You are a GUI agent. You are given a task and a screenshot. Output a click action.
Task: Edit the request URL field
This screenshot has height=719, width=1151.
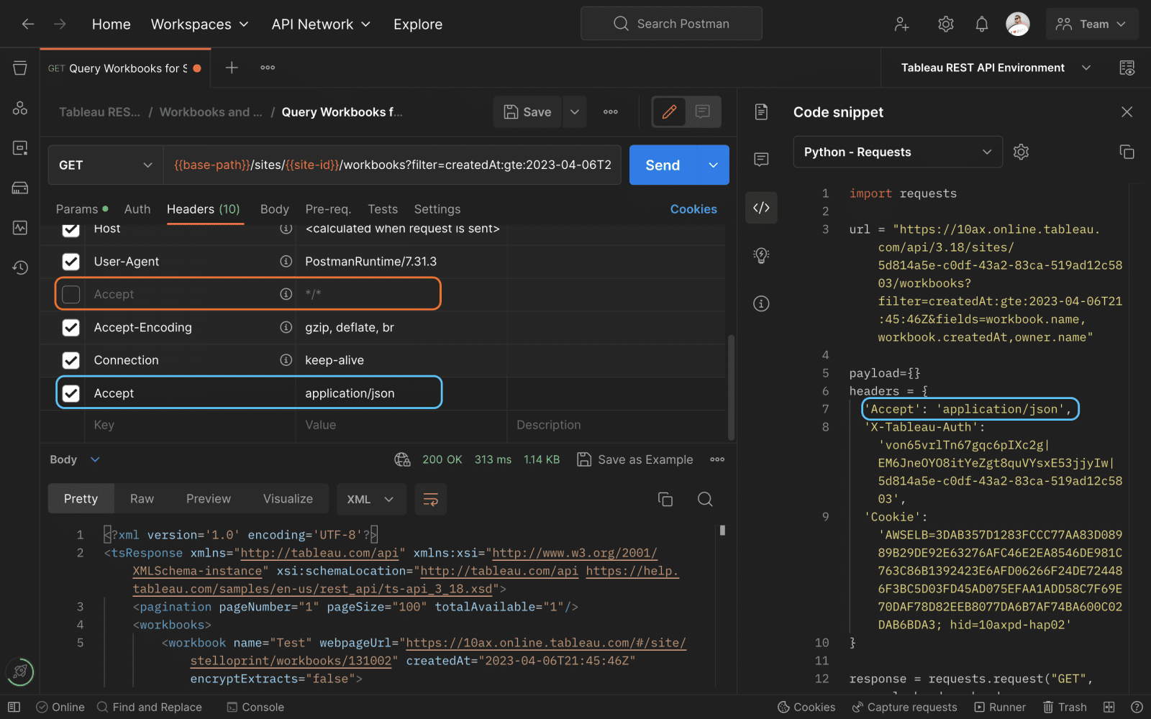[x=392, y=165]
